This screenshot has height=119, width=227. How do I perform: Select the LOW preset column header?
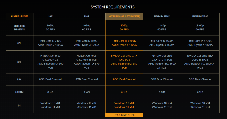click(x=50, y=16)
